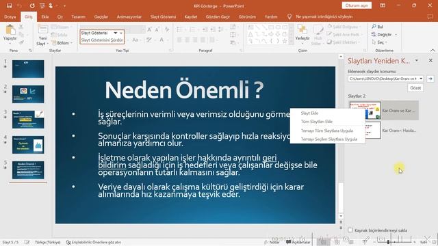438x246 pixels.
Task: Switch to the Ekle tab
Action: 45,16
